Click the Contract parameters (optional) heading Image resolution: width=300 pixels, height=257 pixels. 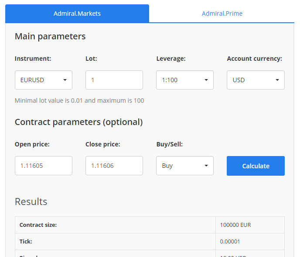(78, 122)
